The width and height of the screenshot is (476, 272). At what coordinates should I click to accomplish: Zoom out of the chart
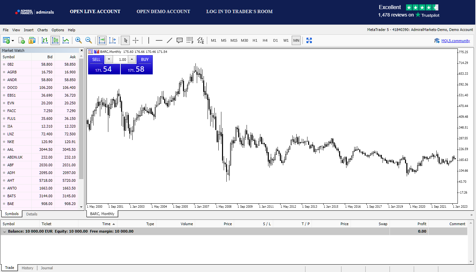pos(89,40)
